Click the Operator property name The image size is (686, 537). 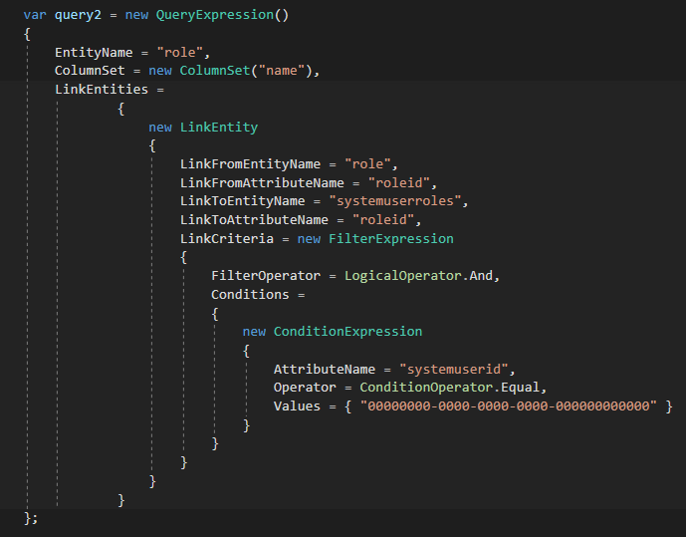(x=305, y=388)
